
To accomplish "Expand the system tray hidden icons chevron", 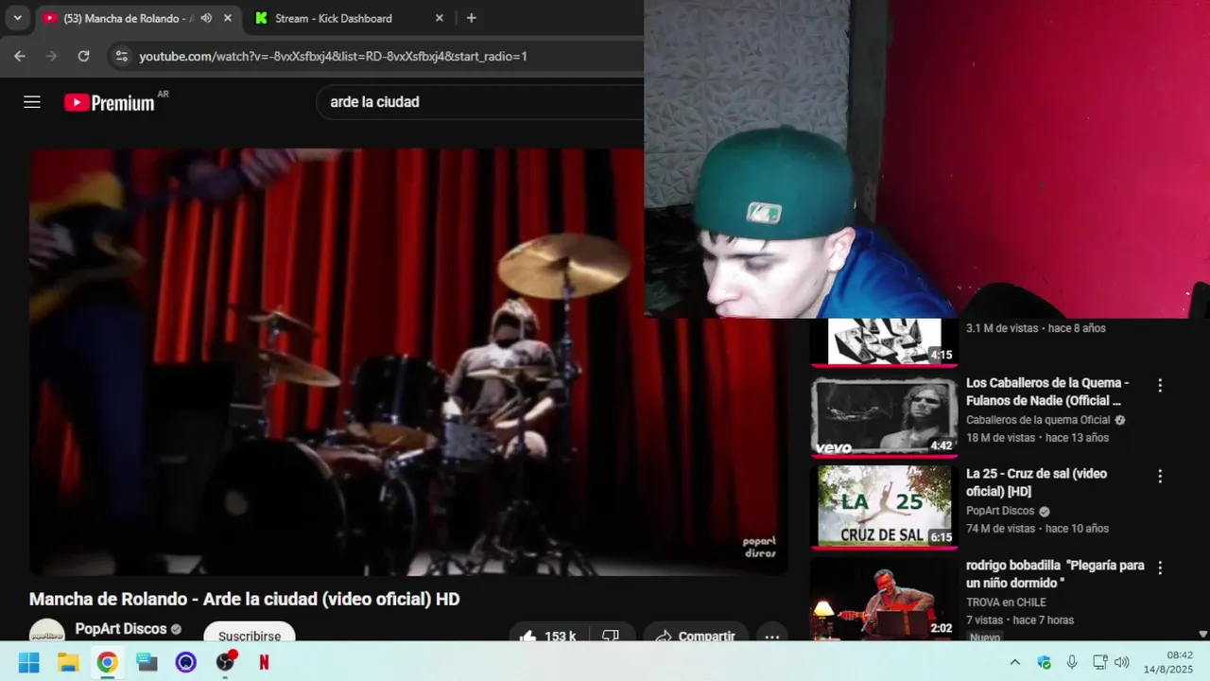I will pos(1014,662).
